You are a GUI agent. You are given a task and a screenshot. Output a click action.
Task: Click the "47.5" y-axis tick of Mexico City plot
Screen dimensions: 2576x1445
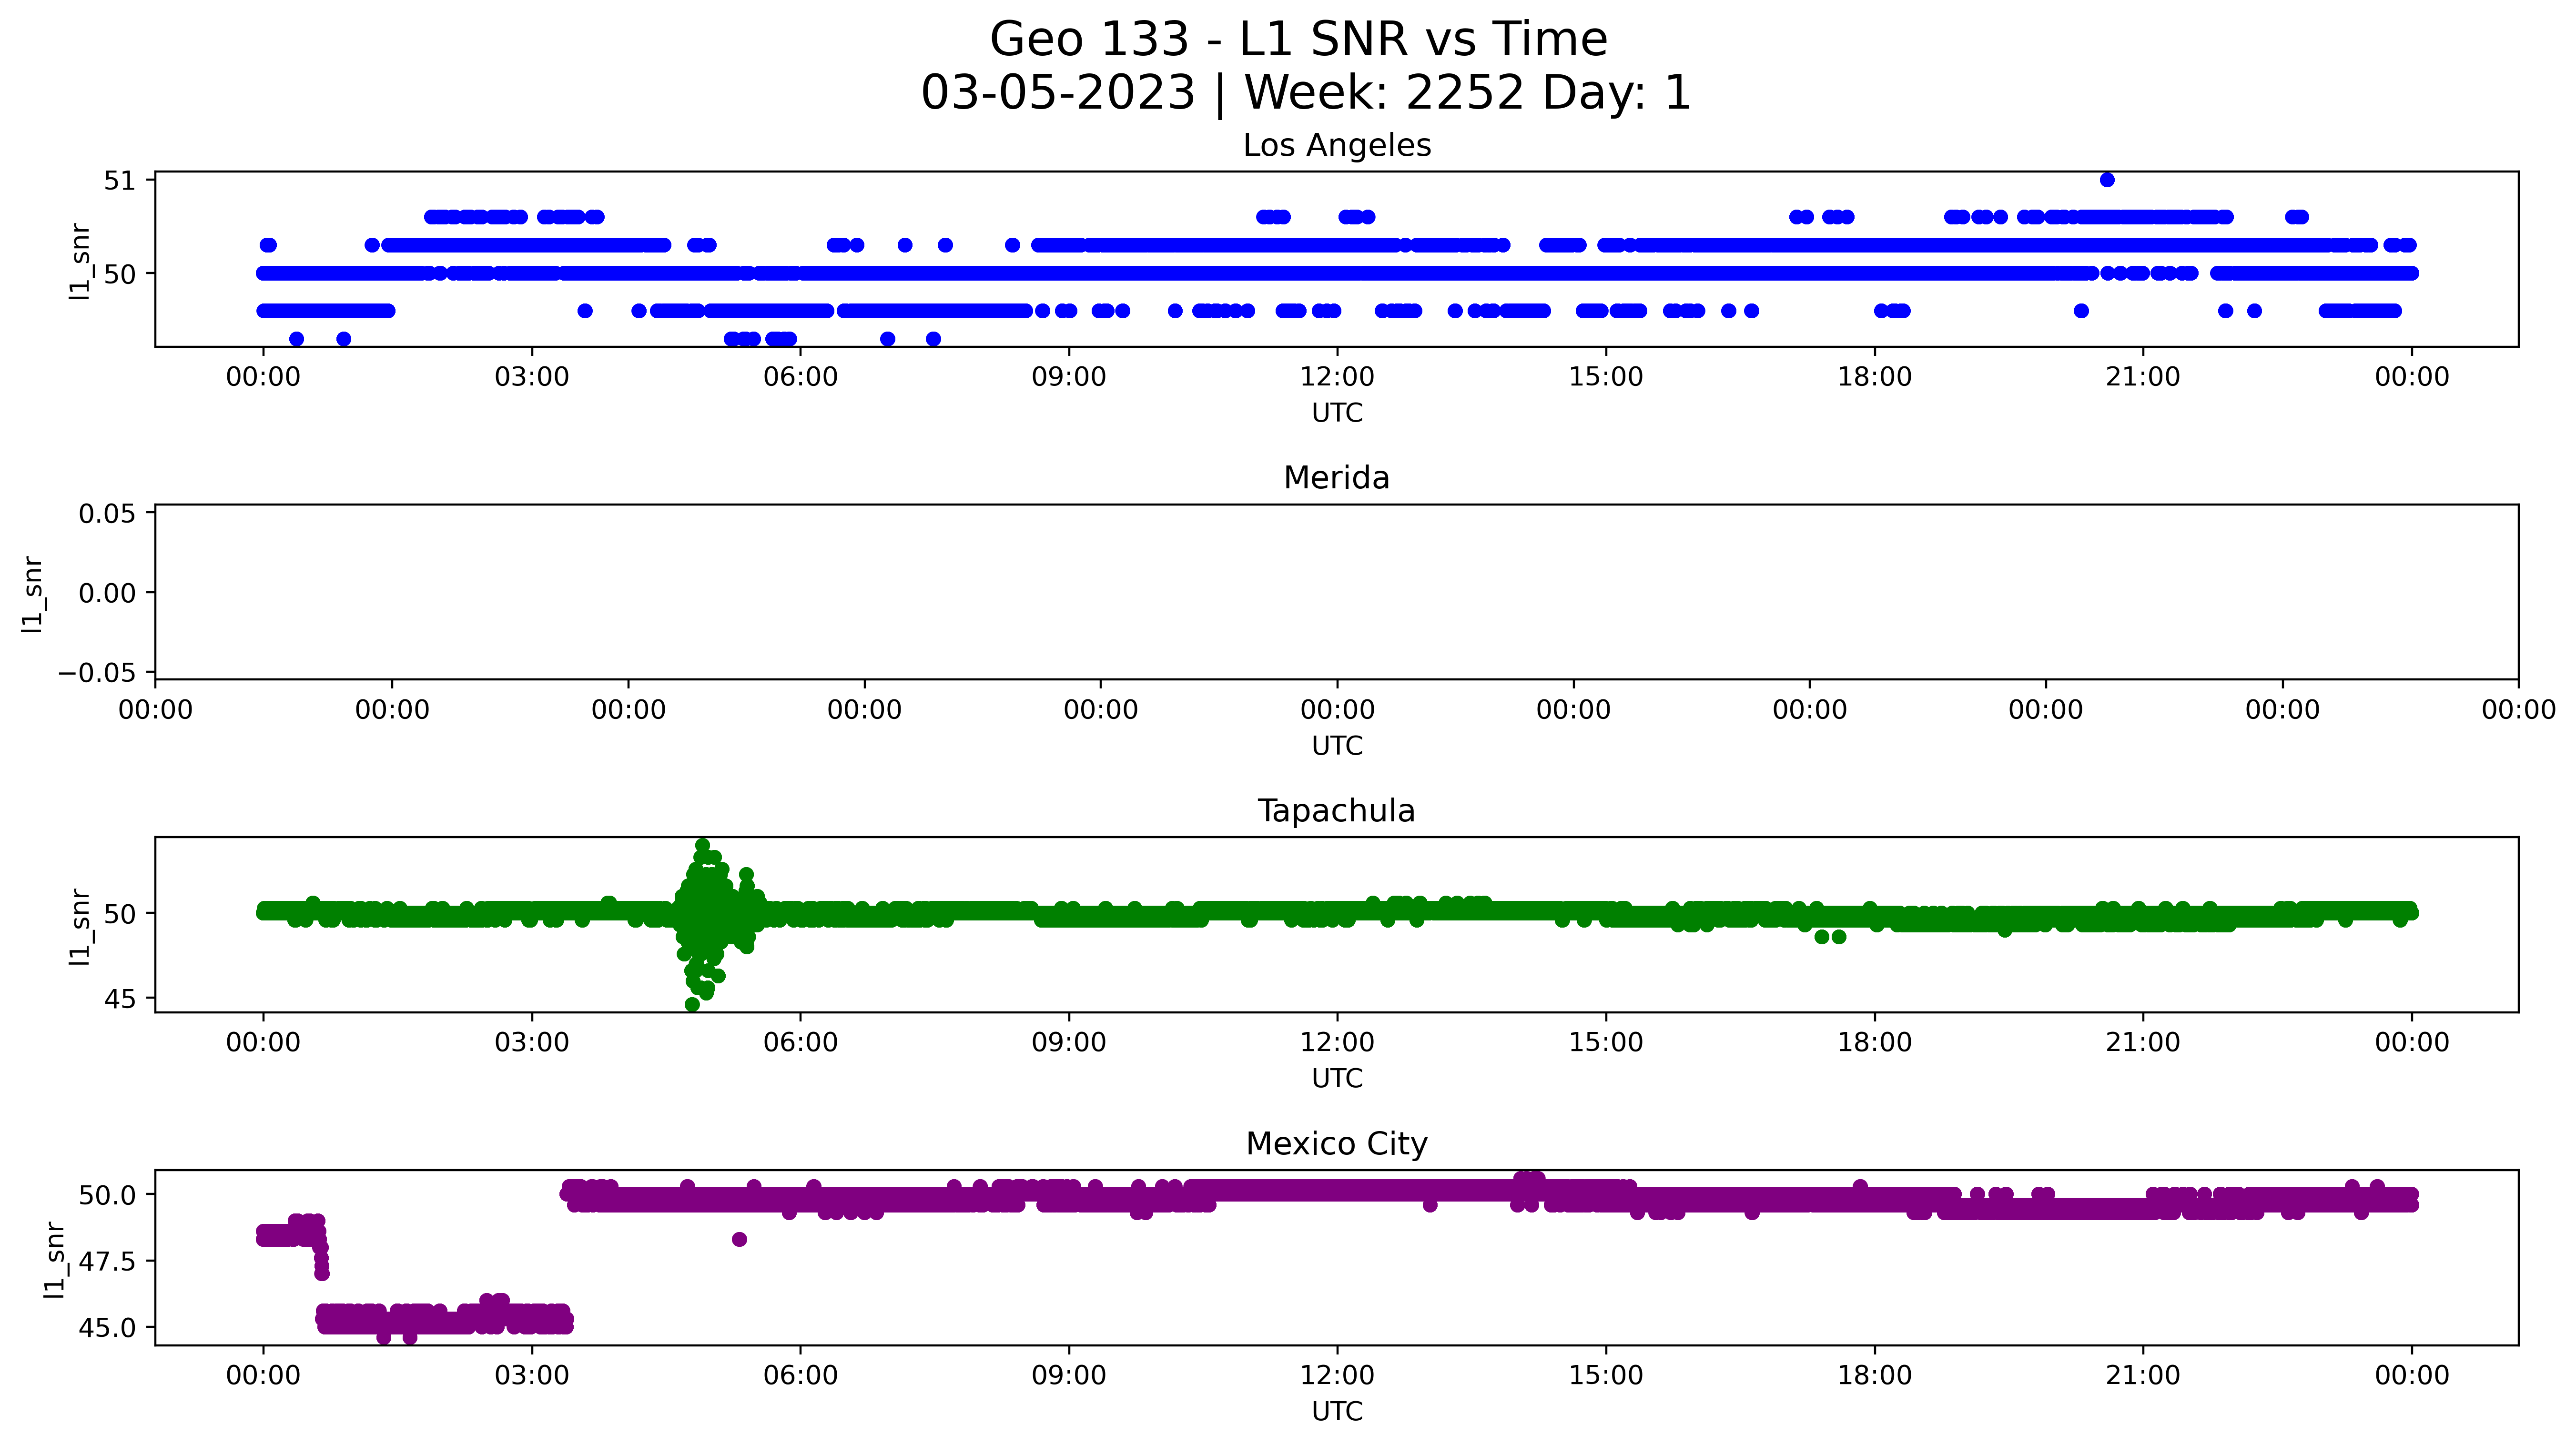click(107, 1261)
